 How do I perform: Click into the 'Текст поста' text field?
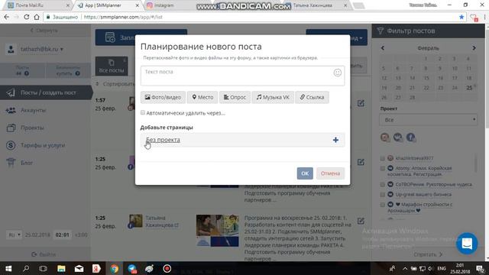tap(242, 76)
